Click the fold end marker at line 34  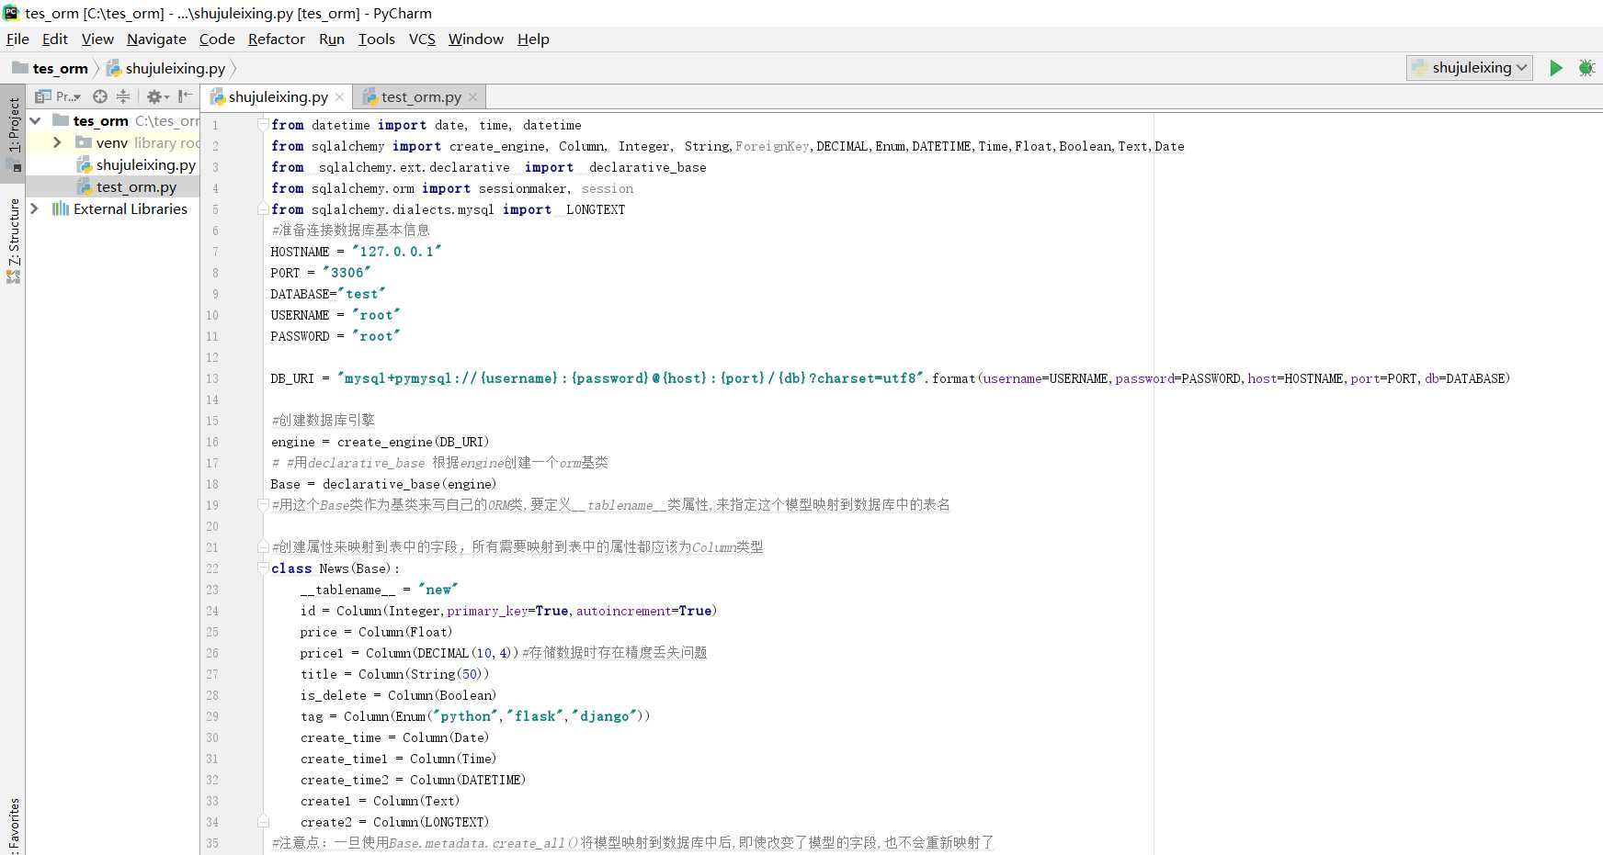[x=263, y=821]
